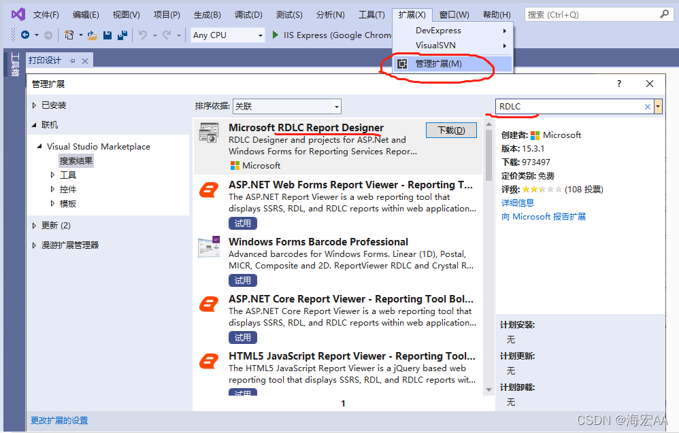Open the 文件(F) menu
Screen dimensions: 679x433
46,15
